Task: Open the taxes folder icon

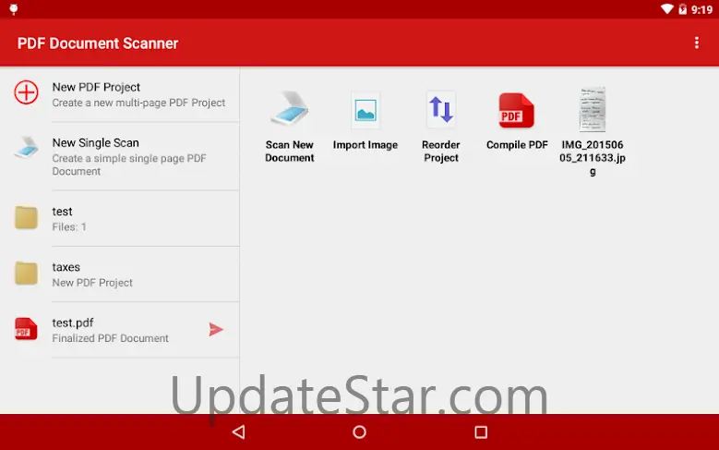Action: click(26, 274)
